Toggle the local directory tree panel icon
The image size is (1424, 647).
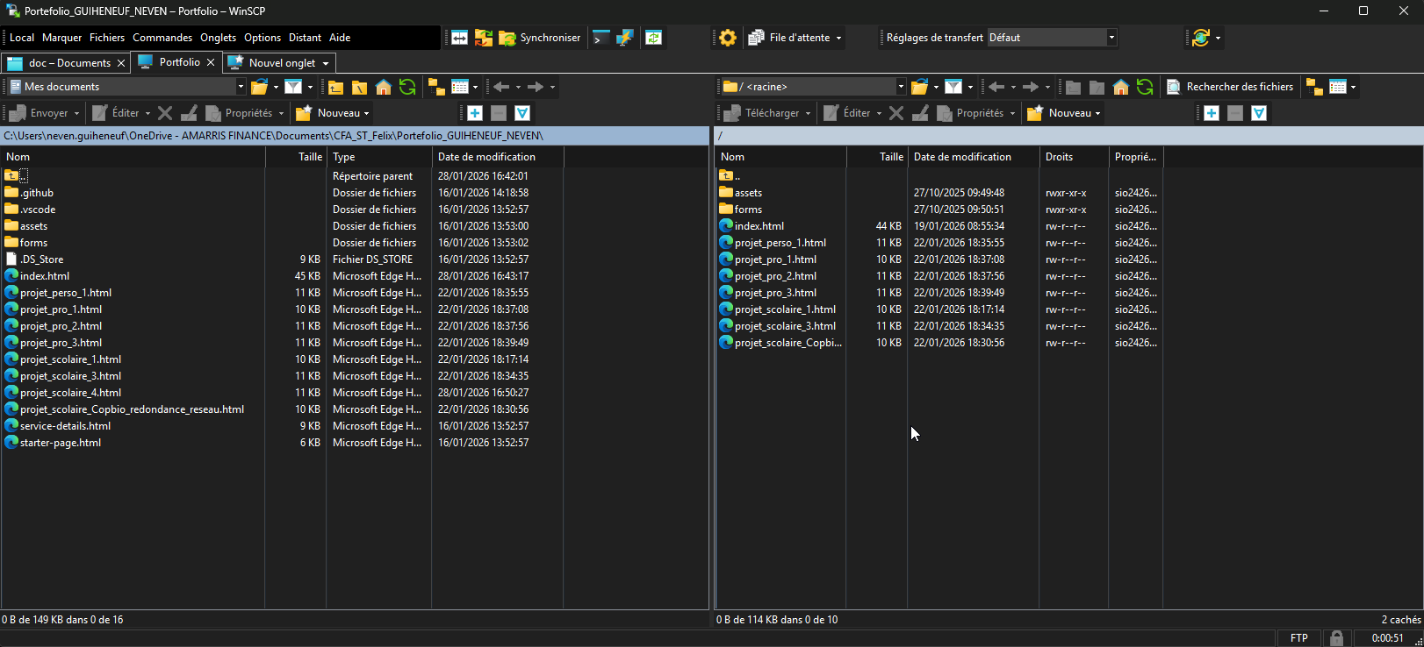[x=436, y=87]
